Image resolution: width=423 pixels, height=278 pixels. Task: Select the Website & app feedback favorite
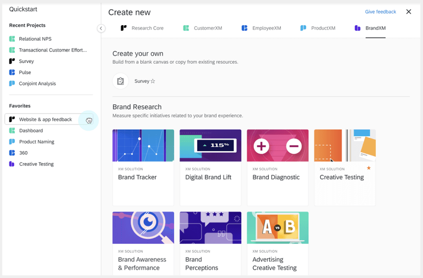(x=49, y=119)
